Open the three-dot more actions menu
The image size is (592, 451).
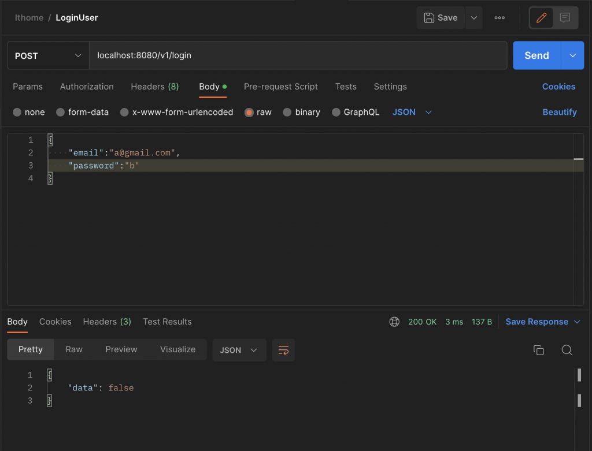click(x=499, y=18)
